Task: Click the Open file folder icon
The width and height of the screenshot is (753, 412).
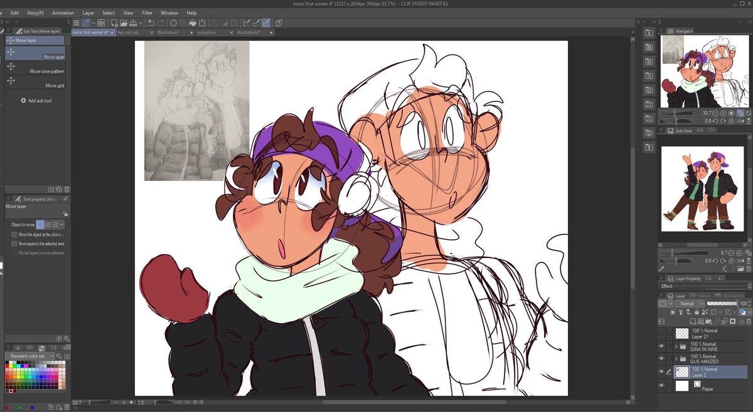Action: coord(124,23)
